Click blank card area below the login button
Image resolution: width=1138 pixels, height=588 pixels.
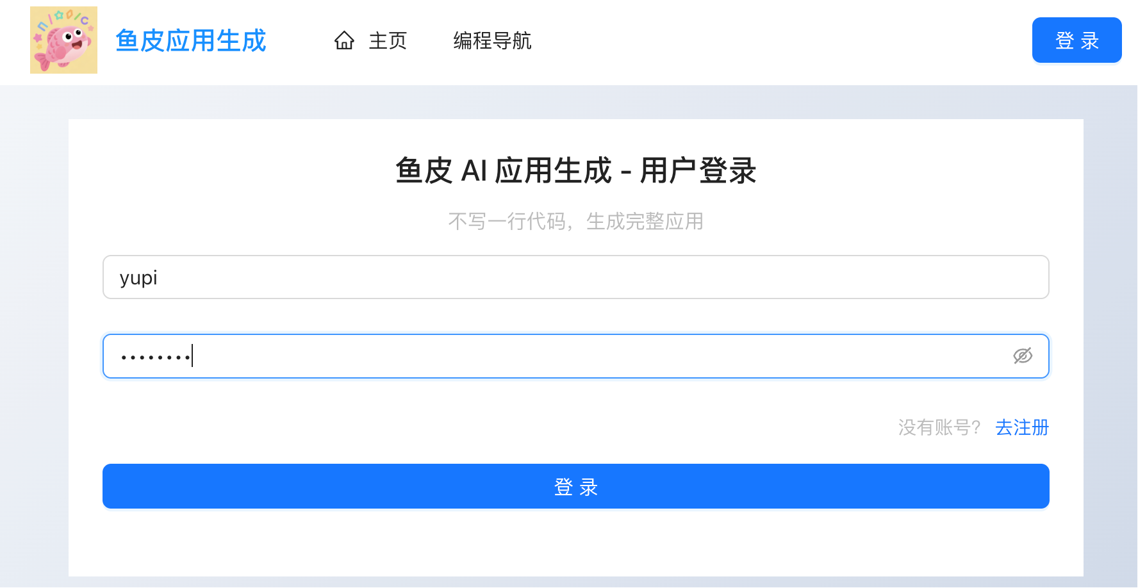tap(575, 543)
